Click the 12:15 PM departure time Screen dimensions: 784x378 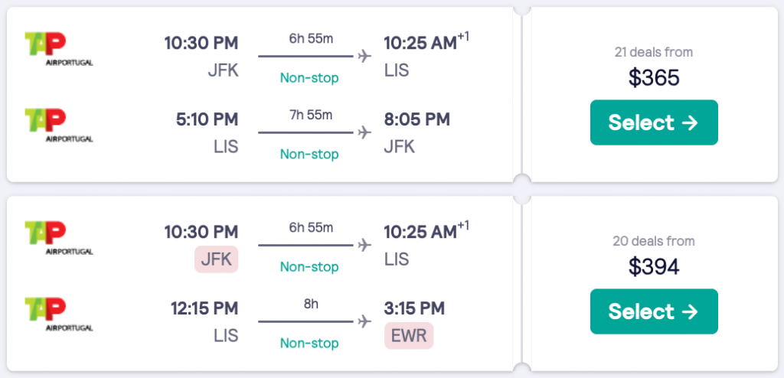click(x=204, y=308)
